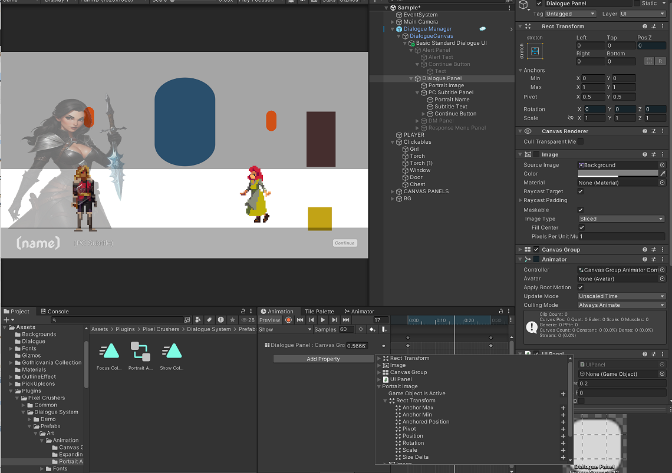Jump to the last animation keyframe

[x=346, y=320]
